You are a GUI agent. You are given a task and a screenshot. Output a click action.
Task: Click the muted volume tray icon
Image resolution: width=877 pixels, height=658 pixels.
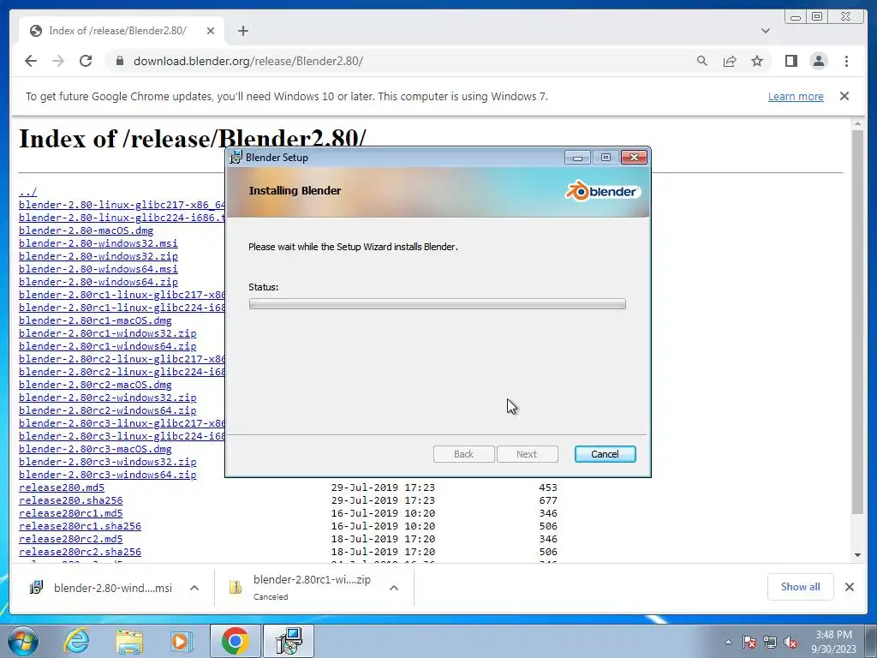[790, 642]
